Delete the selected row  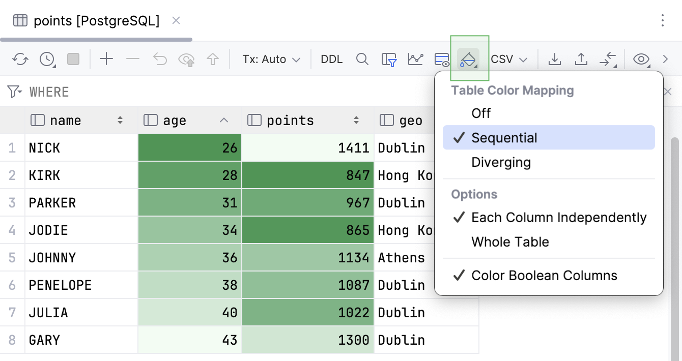pyautogui.click(x=133, y=58)
